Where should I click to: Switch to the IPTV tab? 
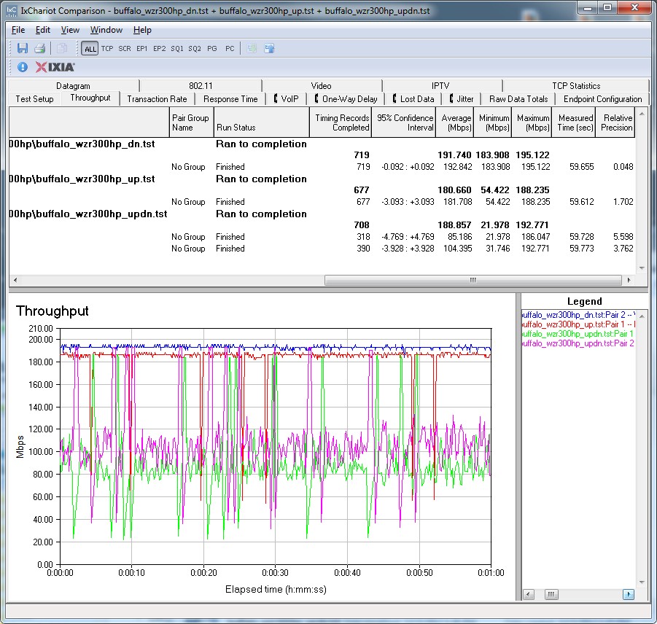tap(440, 86)
